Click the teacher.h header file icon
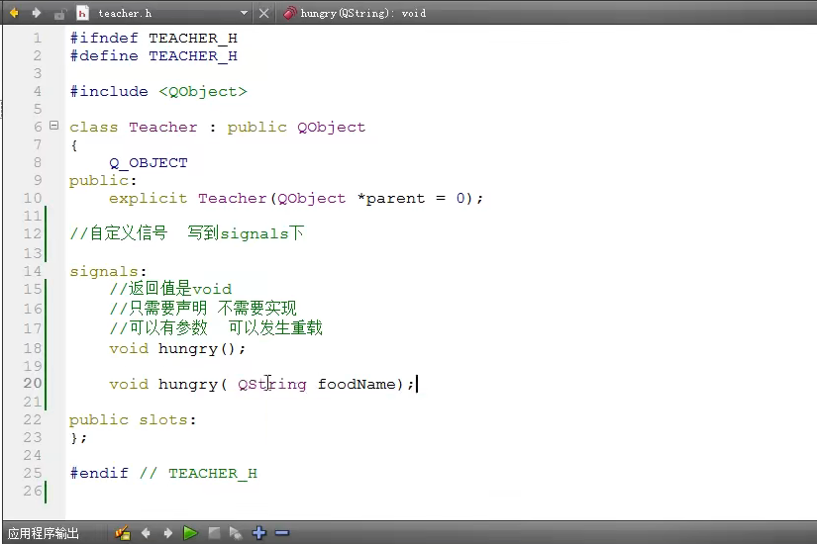817x544 pixels. (x=82, y=13)
